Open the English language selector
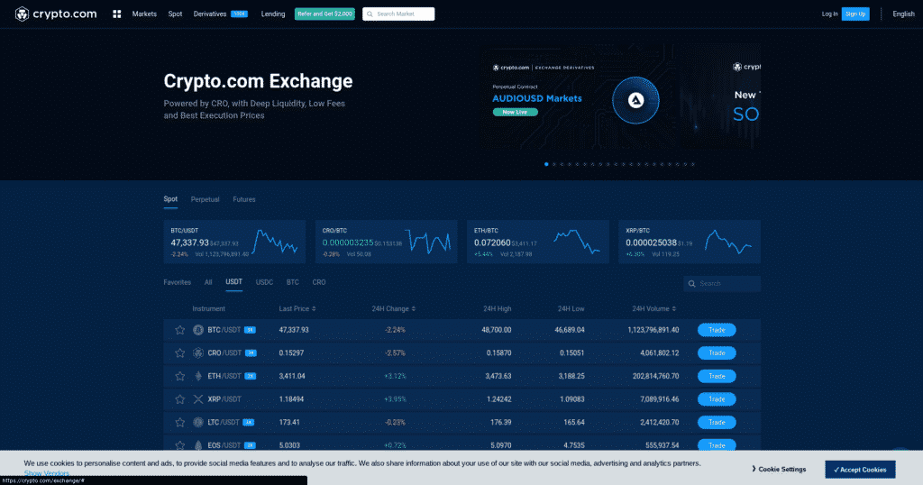Viewport: 923px width, 485px height. (x=903, y=14)
